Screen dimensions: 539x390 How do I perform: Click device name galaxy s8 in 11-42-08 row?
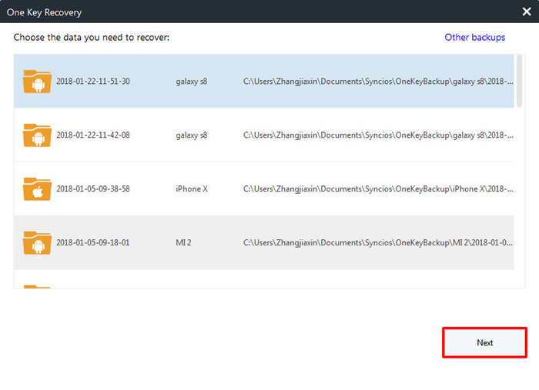(192, 135)
